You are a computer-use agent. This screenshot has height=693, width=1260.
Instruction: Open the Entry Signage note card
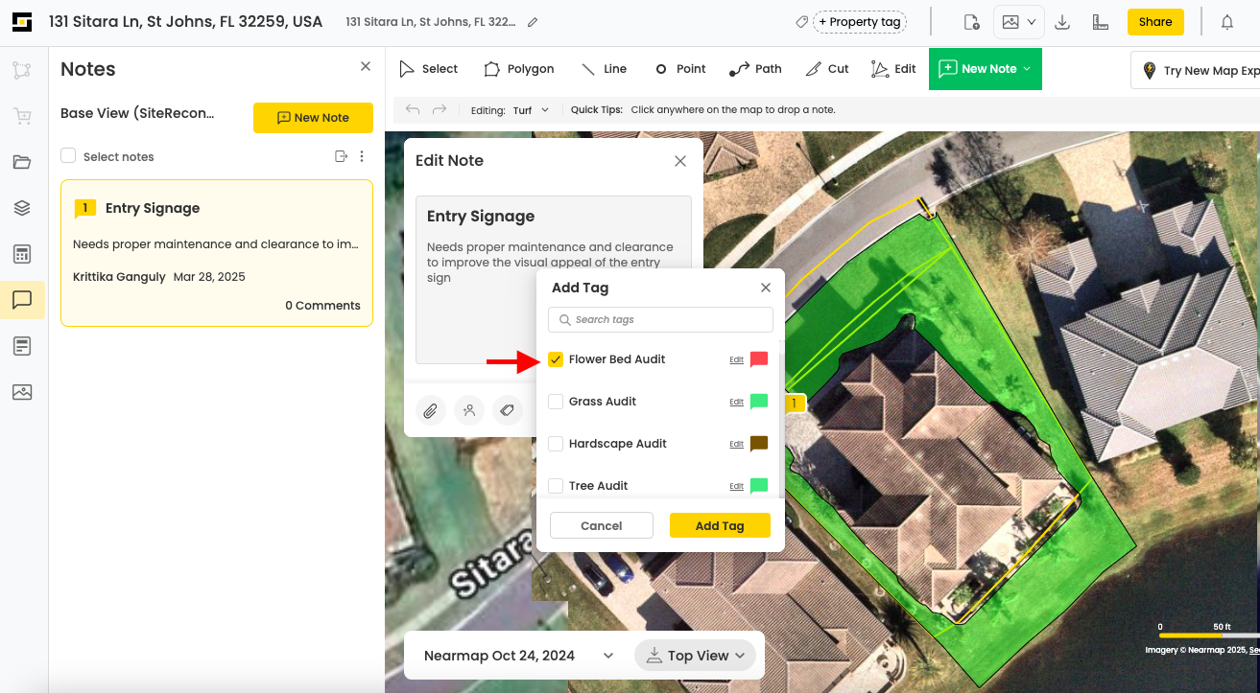tap(217, 253)
